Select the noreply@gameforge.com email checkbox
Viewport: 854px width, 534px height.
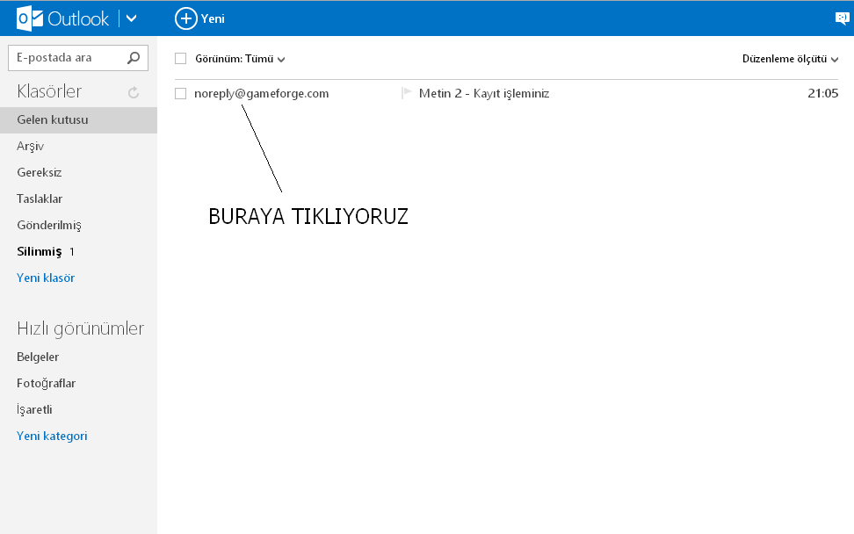(x=181, y=93)
